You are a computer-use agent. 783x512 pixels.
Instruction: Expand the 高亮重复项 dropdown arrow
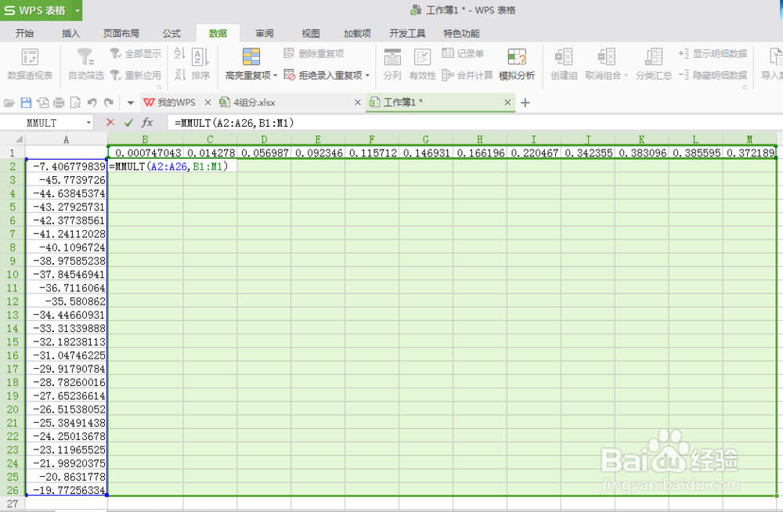275,75
